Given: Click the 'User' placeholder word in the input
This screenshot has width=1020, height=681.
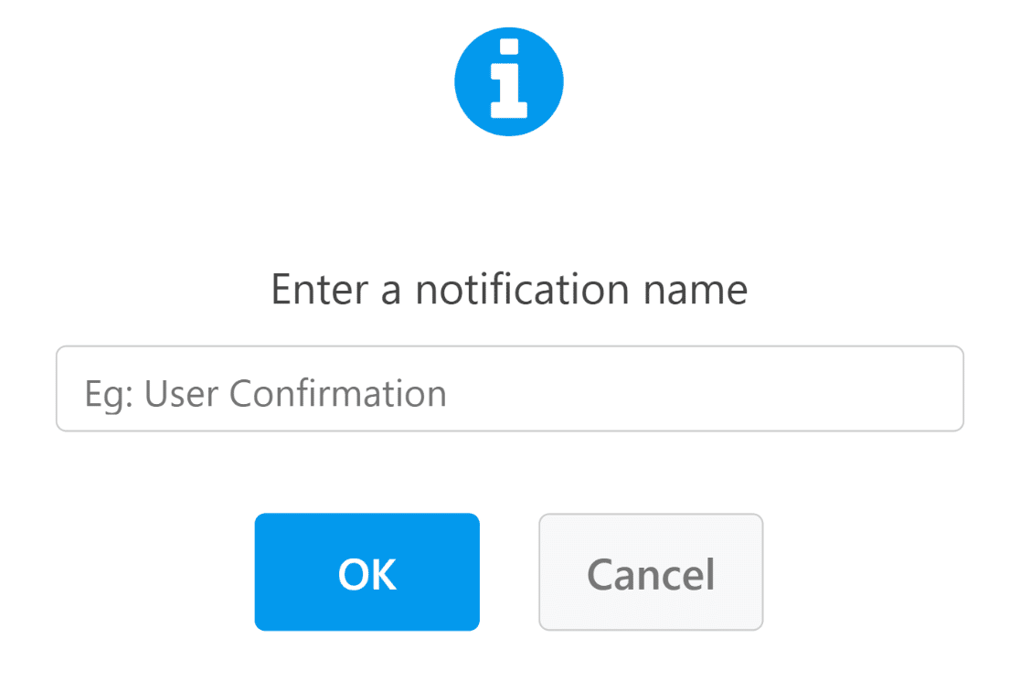Looking at the screenshot, I should pyautogui.click(x=181, y=394).
